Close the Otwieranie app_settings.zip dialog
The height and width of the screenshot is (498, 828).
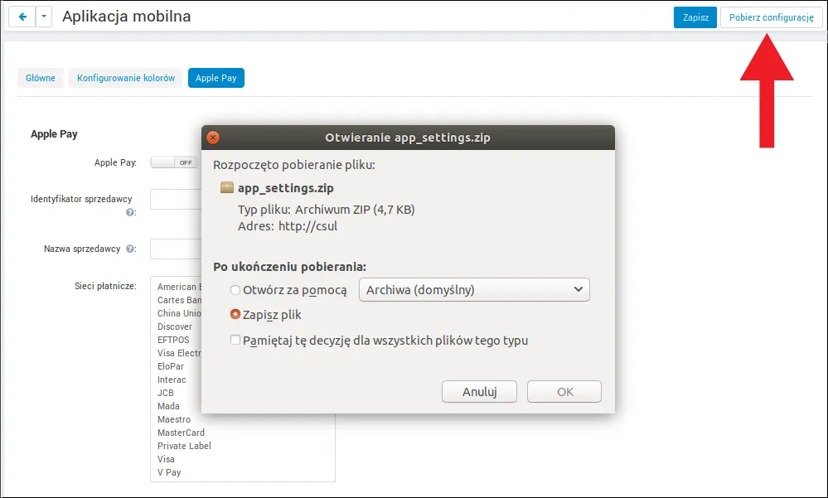pos(213,138)
